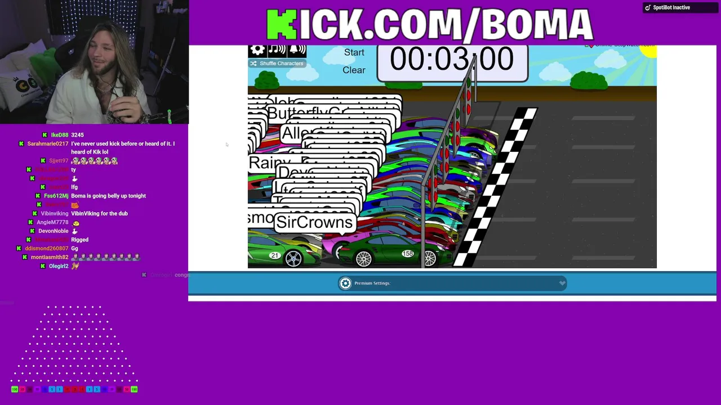The image size is (721, 405).
Task: Click the 'Rigged' chat message
Action: pyautogui.click(x=79, y=240)
